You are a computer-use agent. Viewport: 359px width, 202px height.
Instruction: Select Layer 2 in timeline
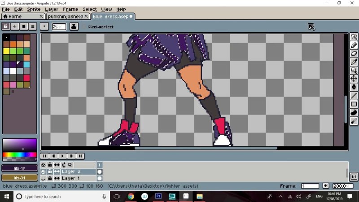(x=78, y=171)
